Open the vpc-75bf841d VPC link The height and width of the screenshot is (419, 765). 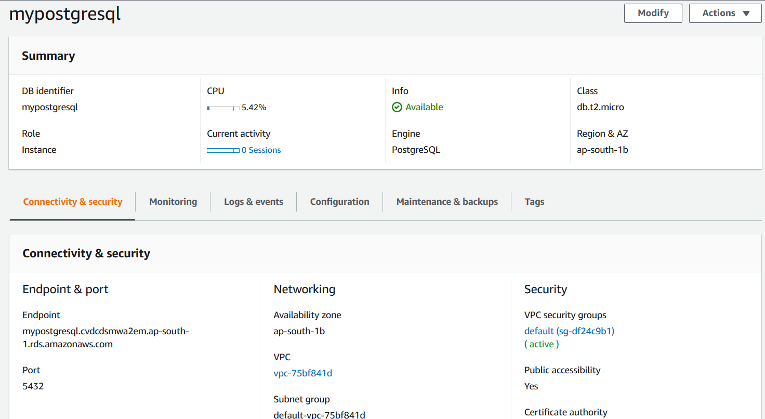click(302, 373)
